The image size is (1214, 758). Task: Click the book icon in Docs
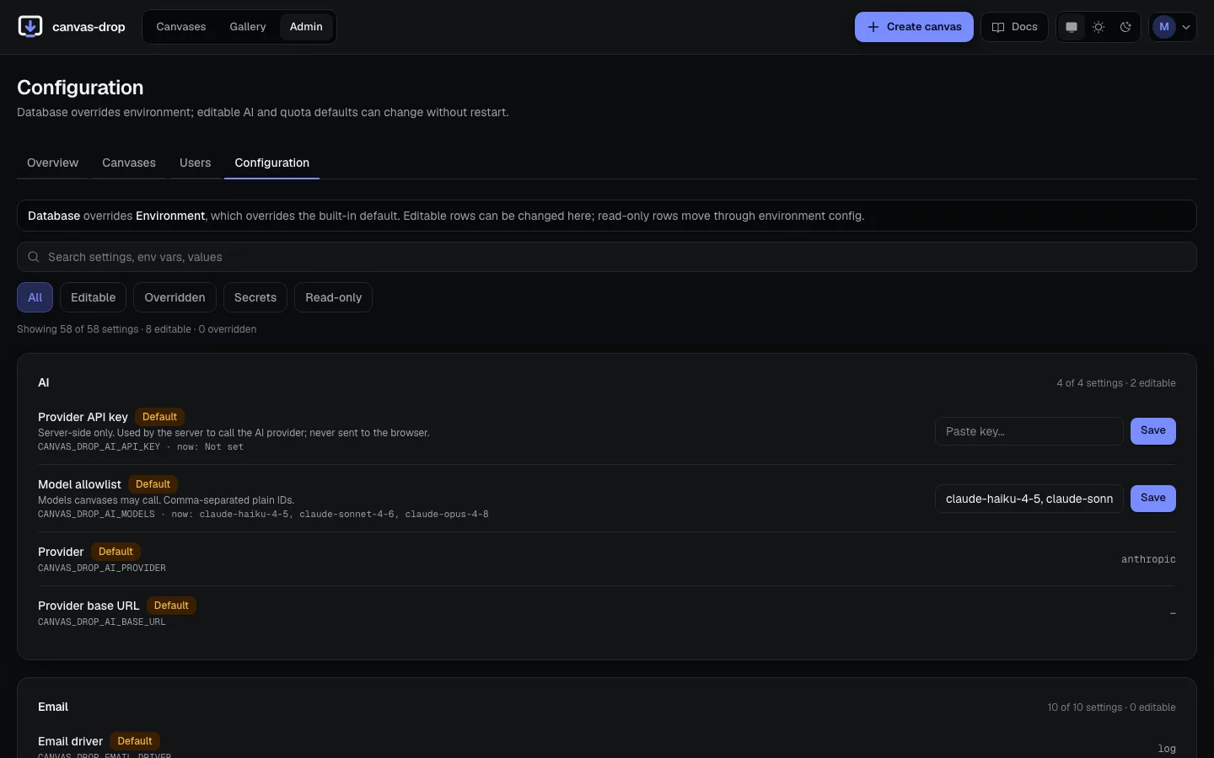(998, 27)
